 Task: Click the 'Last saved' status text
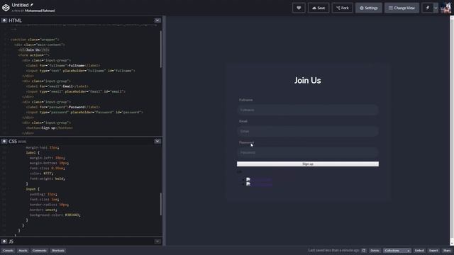coord(333,250)
